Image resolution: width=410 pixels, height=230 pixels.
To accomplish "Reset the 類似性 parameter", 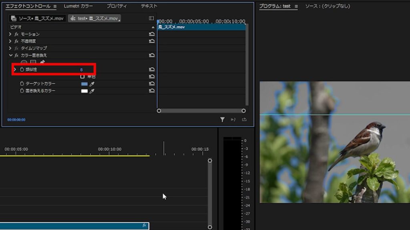I will click(x=152, y=69).
